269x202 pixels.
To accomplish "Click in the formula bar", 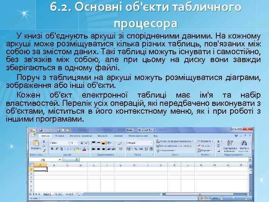I will pos(164,160).
